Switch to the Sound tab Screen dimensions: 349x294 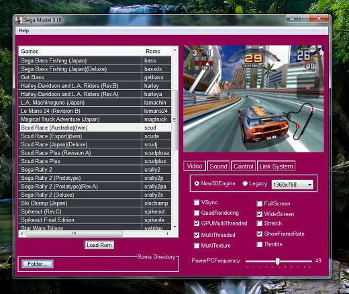(218, 166)
